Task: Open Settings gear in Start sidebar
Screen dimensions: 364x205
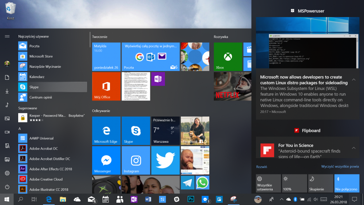Action: click(7, 173)
